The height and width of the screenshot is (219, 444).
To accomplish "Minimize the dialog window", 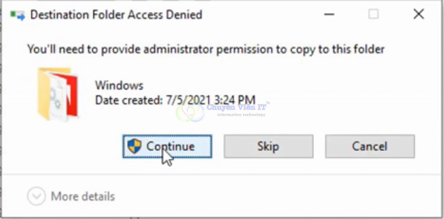I will click(329, 15).
